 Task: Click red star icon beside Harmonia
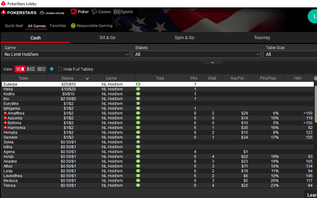click(5, 128)
